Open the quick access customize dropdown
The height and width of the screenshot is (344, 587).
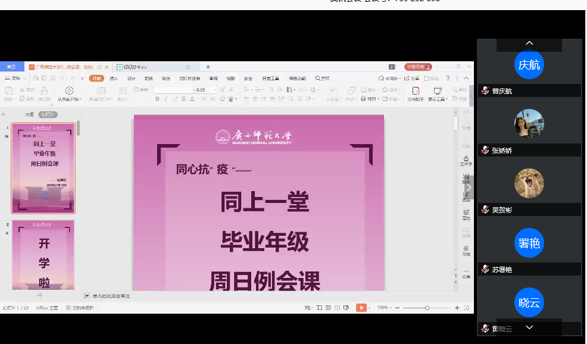(x=82, y=79)
